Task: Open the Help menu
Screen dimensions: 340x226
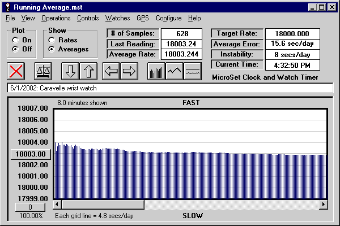Action: 194,18
